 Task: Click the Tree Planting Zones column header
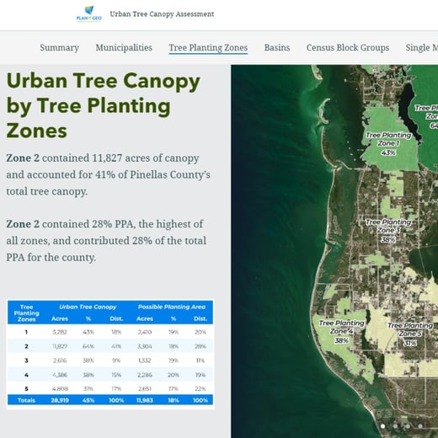[x=26, y=313]
